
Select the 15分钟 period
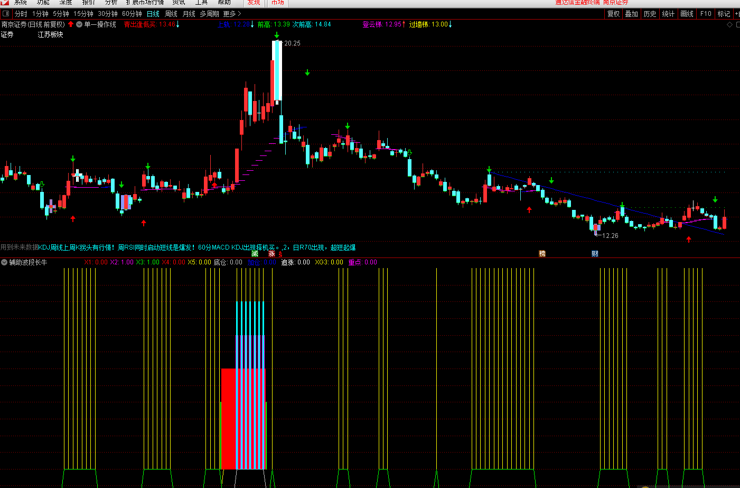click(x=83, y=14)
